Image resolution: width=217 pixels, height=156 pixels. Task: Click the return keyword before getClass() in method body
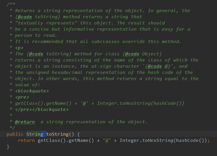click(26, 140)
